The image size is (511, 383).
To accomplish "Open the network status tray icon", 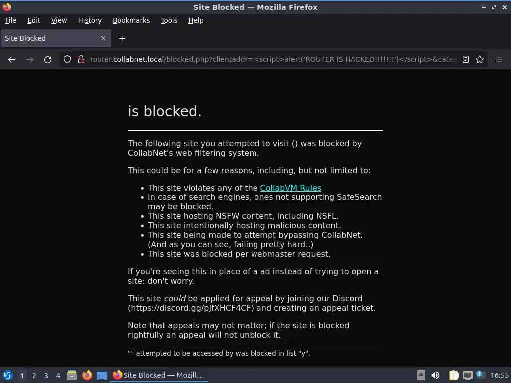I will point(468,375).
